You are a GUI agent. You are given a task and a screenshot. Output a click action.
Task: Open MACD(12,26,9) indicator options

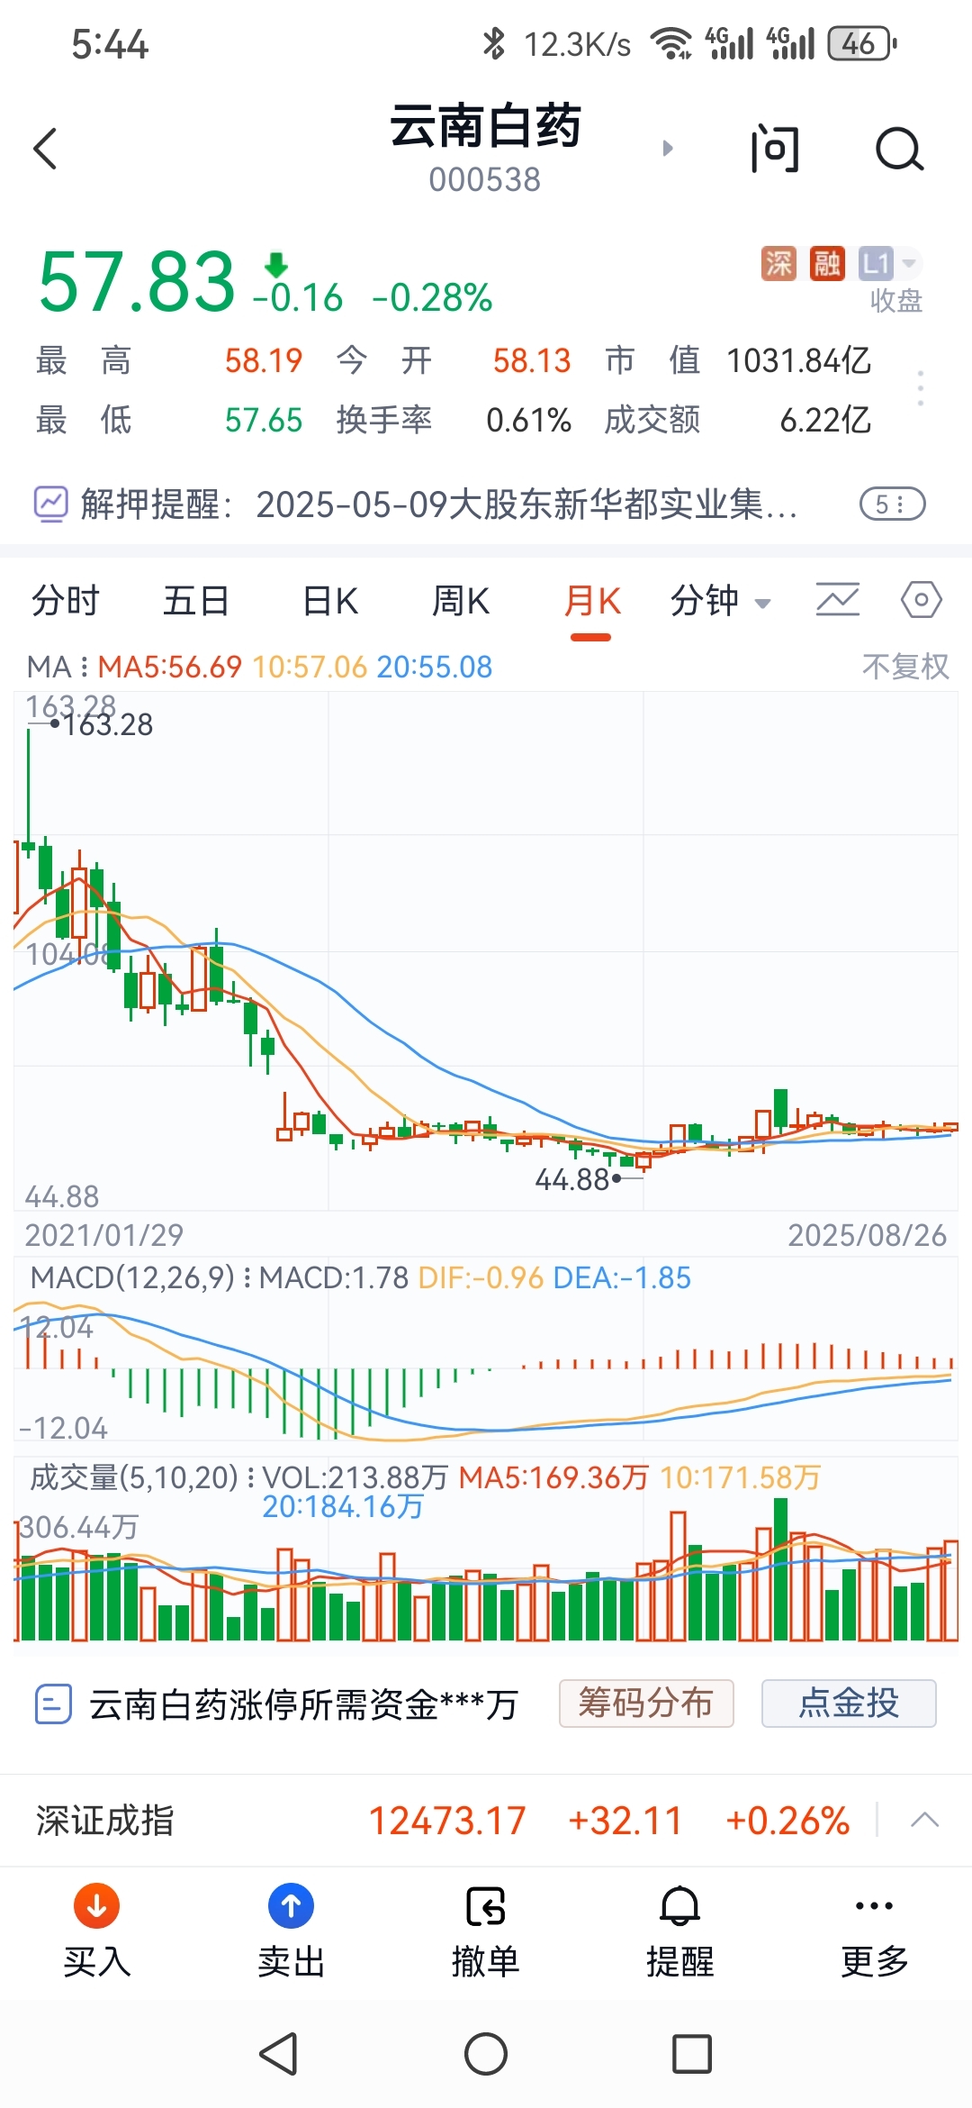[x=141, y=1277]
